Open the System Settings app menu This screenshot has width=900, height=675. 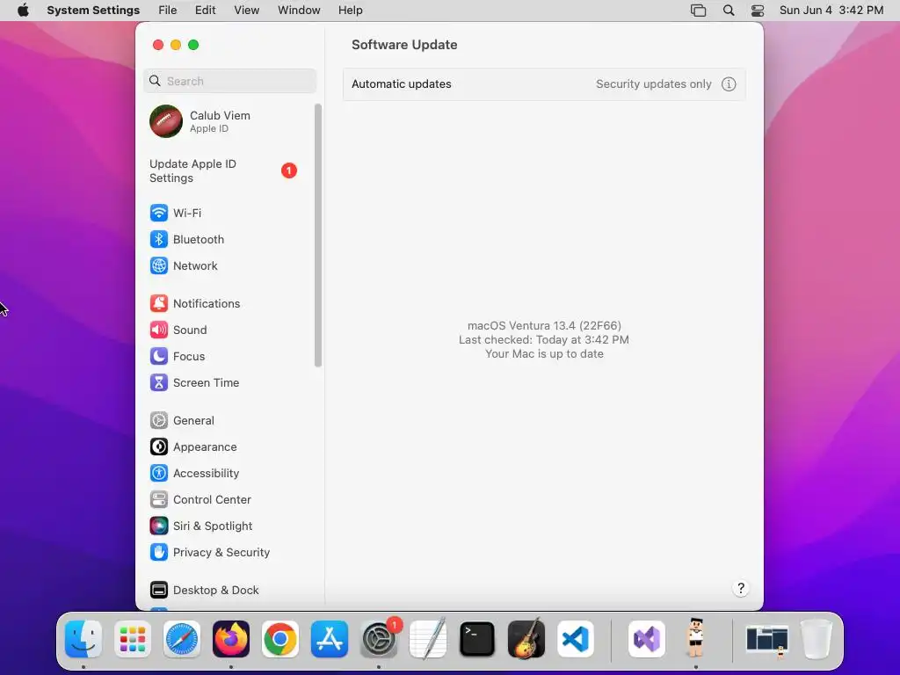tap(93, 11)
